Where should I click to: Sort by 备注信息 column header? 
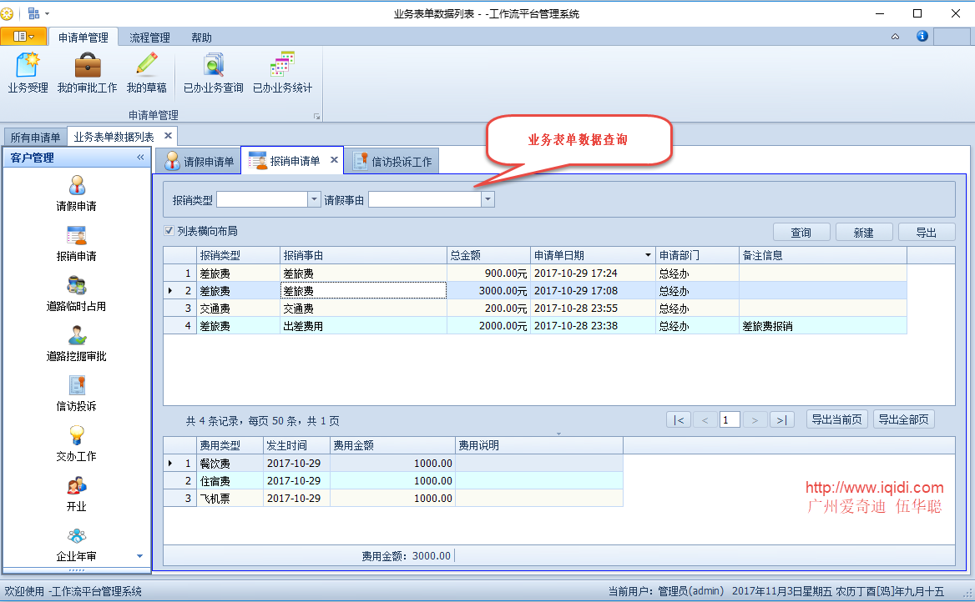click(x=823, y=255)
